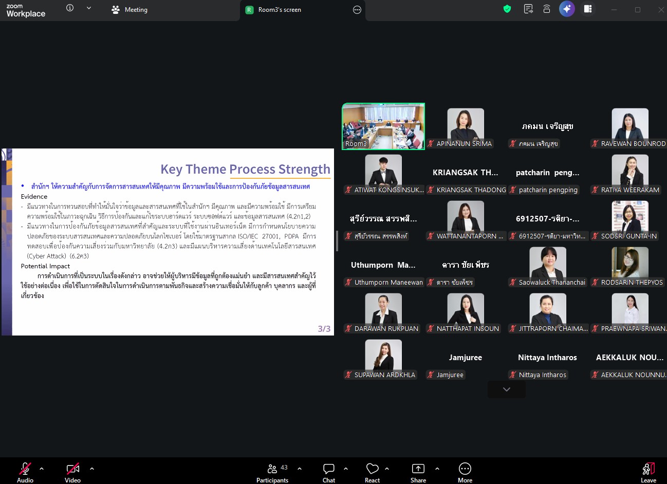Expand the audio options caret
Screen dimensions: 667x484
point(42,469)
